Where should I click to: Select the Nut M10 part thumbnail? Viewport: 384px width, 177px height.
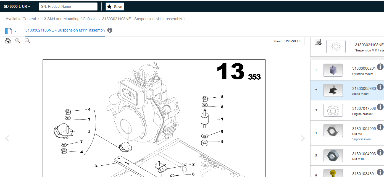point(333,155)
